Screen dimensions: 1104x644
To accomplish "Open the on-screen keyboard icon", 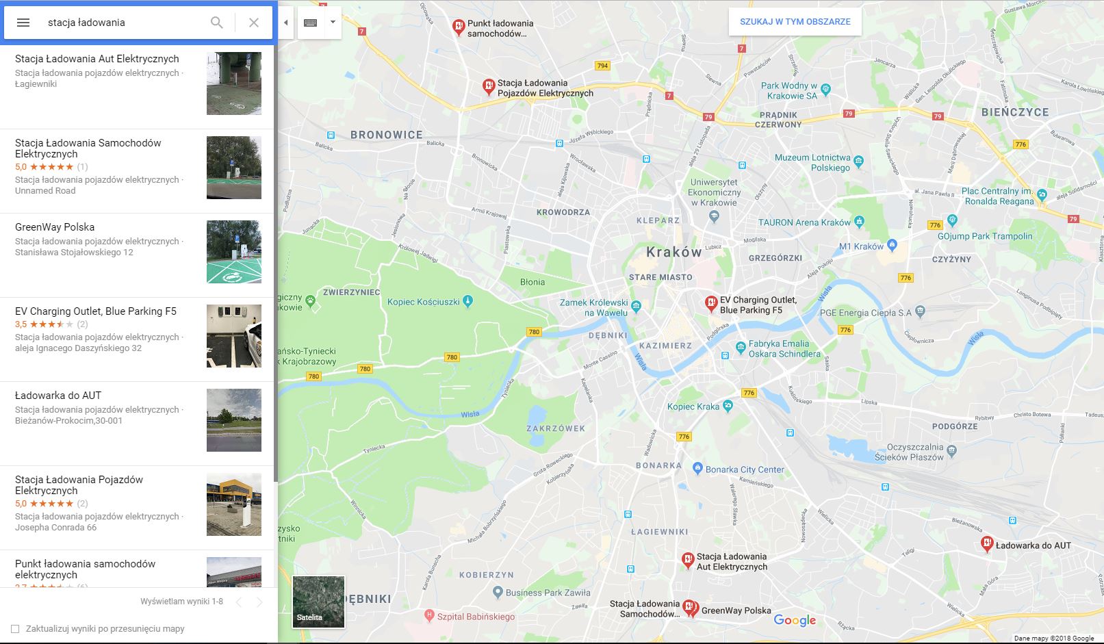I will click(x=310, y=23).
